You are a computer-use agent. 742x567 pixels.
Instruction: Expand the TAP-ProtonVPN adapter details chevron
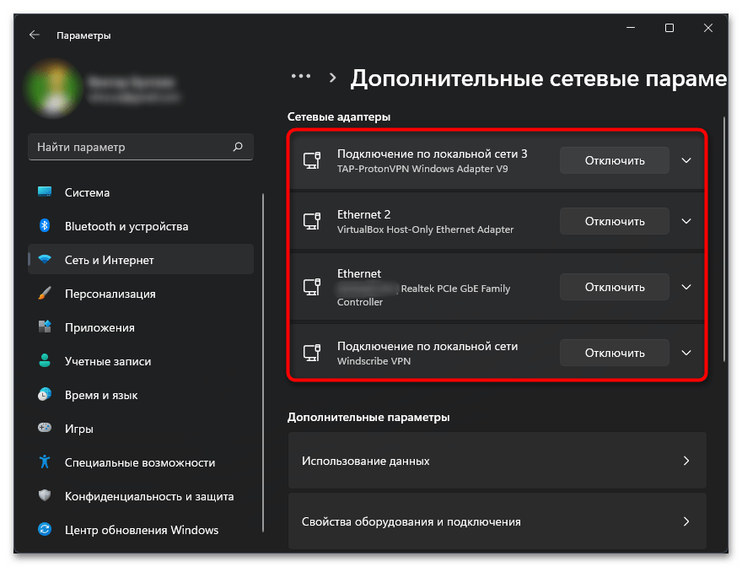click(x=686, y=160)
